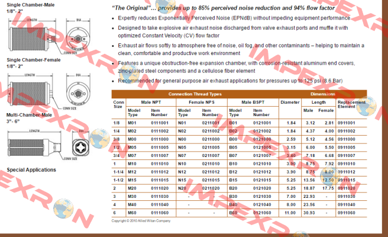
Task: Select model type cell 'M01'
Action: pyautogui.click(x=132, y=123)
